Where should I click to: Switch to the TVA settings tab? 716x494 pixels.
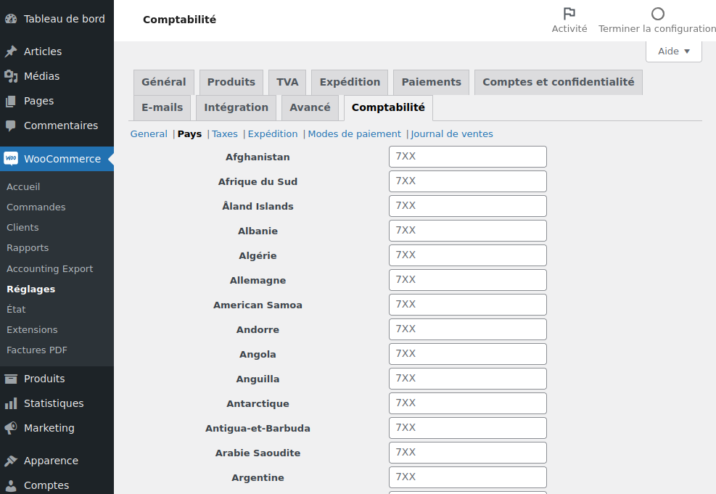287,82
